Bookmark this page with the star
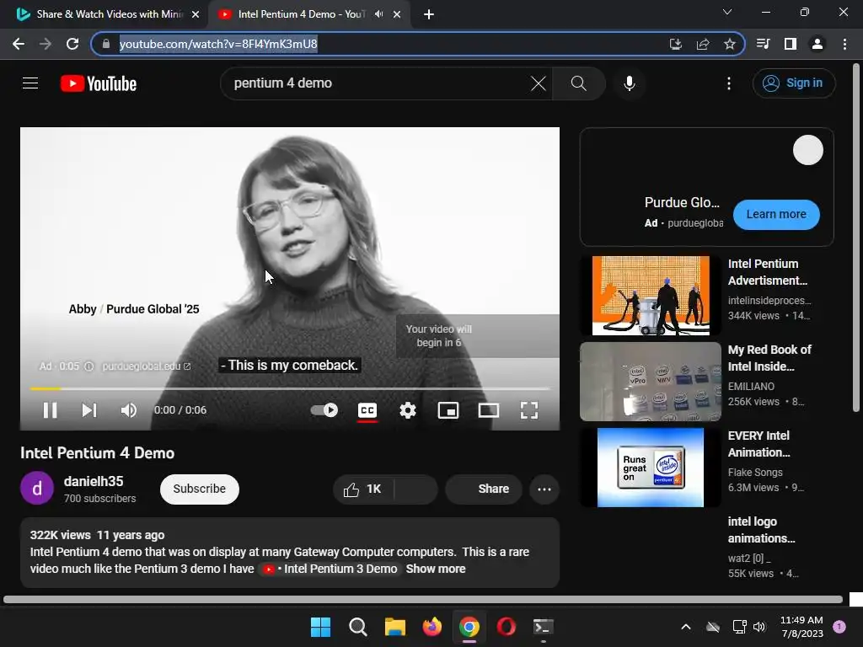This screenshot has width=863, height=647. click(x=730, y=44)
